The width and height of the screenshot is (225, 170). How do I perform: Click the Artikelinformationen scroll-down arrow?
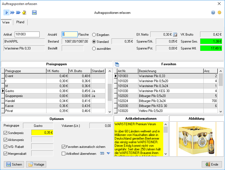pos(165,154)
